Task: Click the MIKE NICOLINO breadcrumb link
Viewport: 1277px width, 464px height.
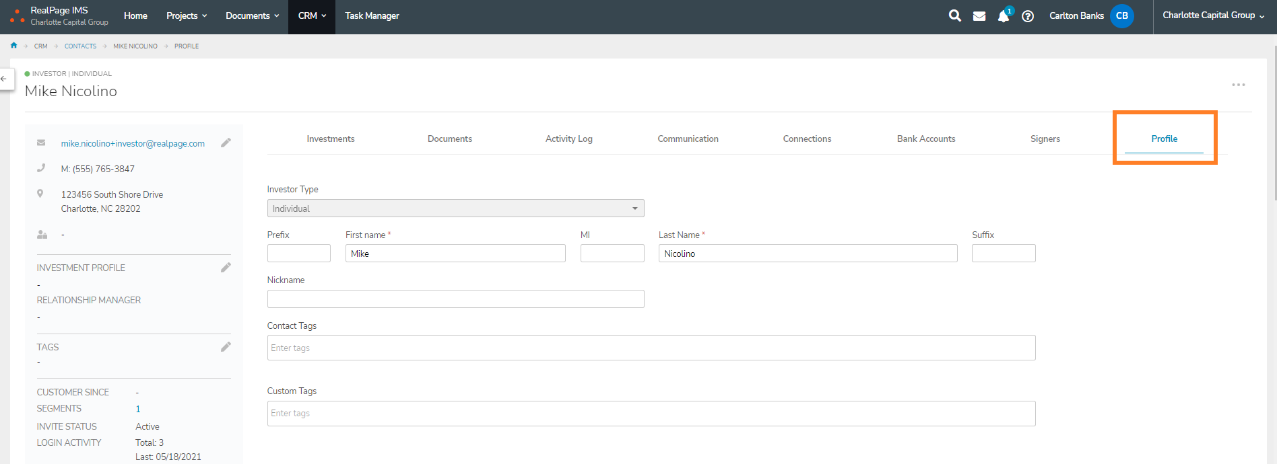Action: tap(135, 46)
